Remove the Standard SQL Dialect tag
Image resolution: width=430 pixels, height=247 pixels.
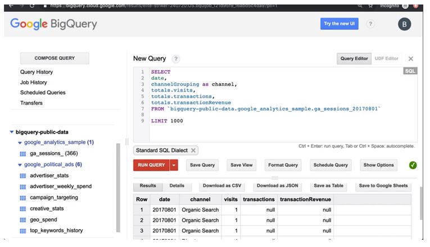pos(193,150)
